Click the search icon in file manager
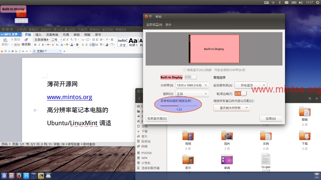Screen dimensions: 321x180 click(x=310, y=98)
